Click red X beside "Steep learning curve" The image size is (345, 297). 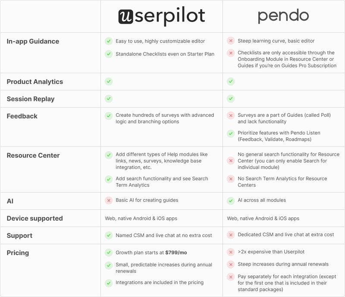(231, 41)
